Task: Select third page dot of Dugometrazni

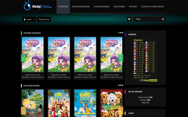Action: tap(122, 85)
